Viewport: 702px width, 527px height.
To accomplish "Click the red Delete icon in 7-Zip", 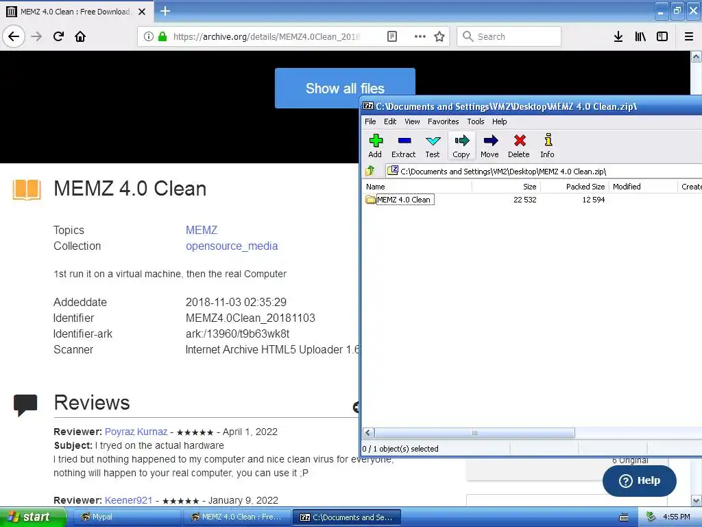I will tap(519, 145).
